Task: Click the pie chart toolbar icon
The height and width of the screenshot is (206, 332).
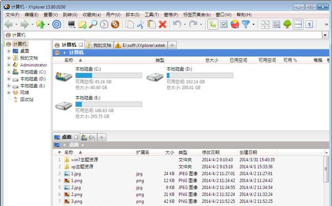Action: [235, 24]
